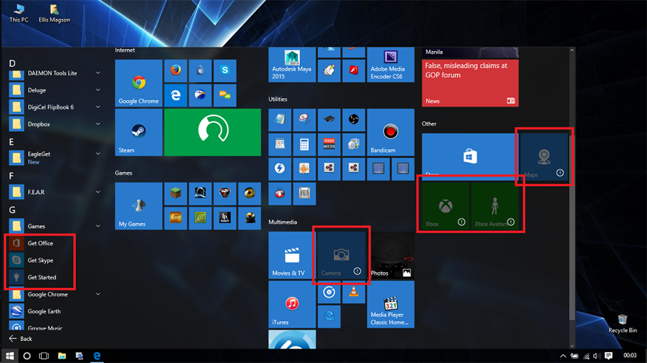Viewport: 647px width, 363px height.
Task: Open the Maps tile
Action: click(544, 157)
